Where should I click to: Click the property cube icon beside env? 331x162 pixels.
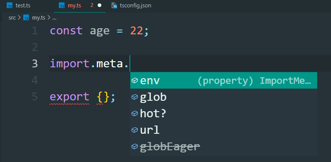coord(135,80)
